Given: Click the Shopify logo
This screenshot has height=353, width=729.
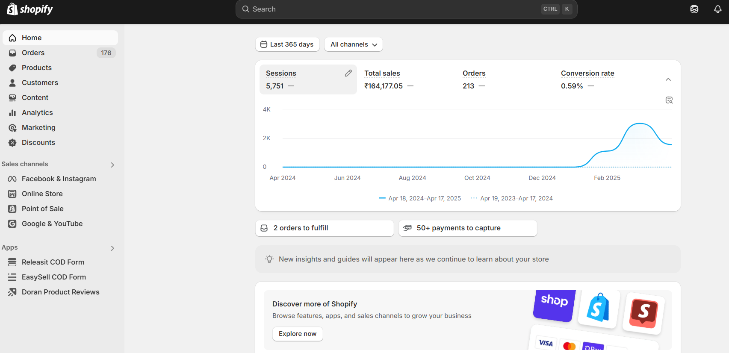Looking at the screenshot, I should point(30,9).
